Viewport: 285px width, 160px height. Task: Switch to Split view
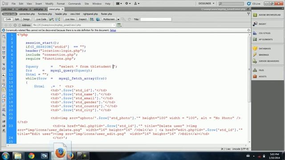[x=17, y=19]
